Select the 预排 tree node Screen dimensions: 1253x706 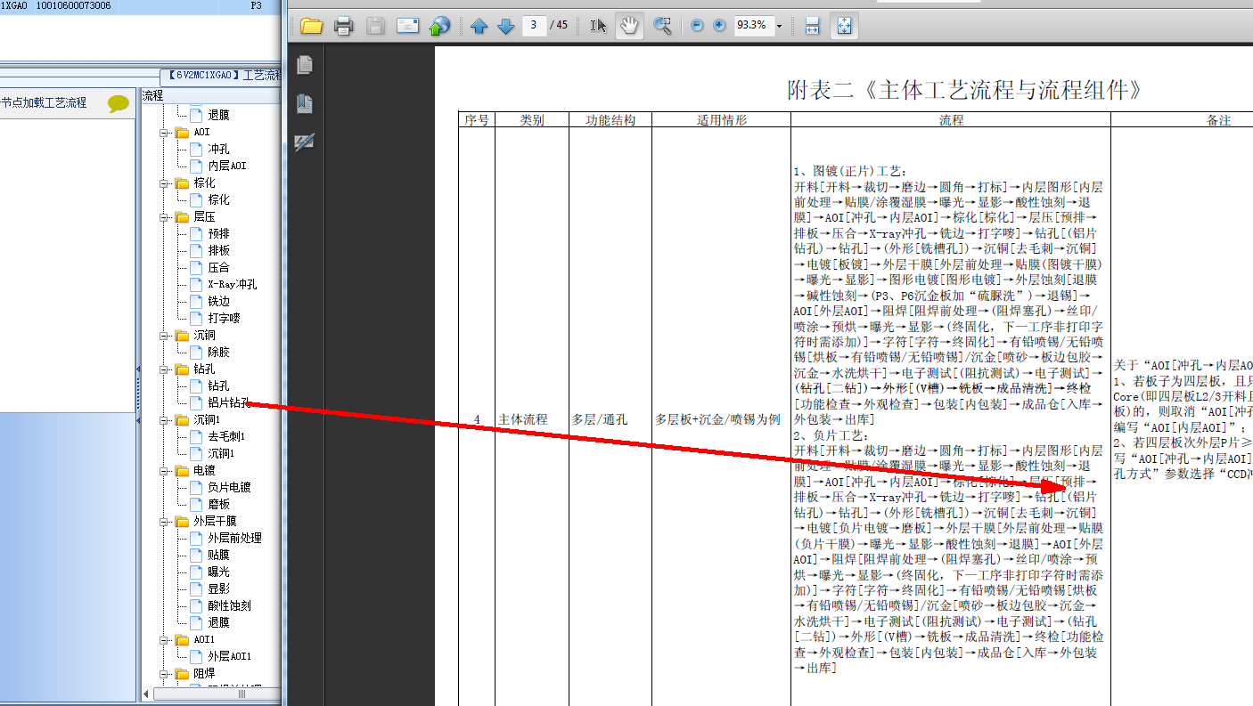pos(219,233)
